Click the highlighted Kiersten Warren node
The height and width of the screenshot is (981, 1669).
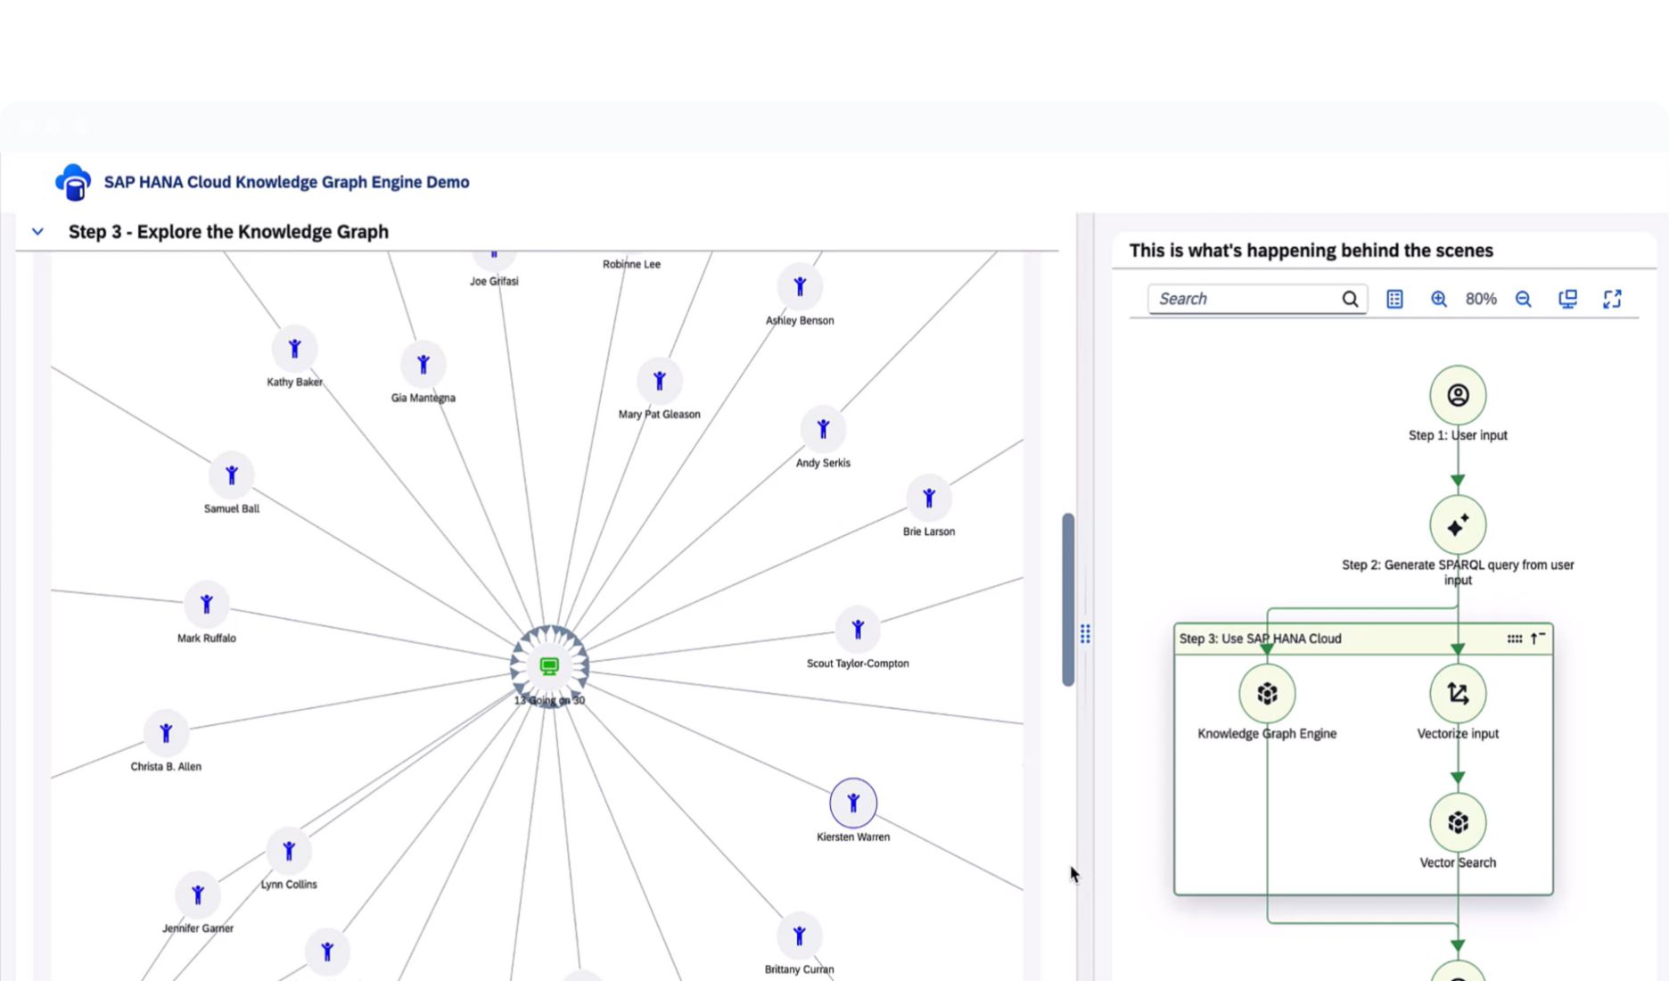tap(853, 803)
